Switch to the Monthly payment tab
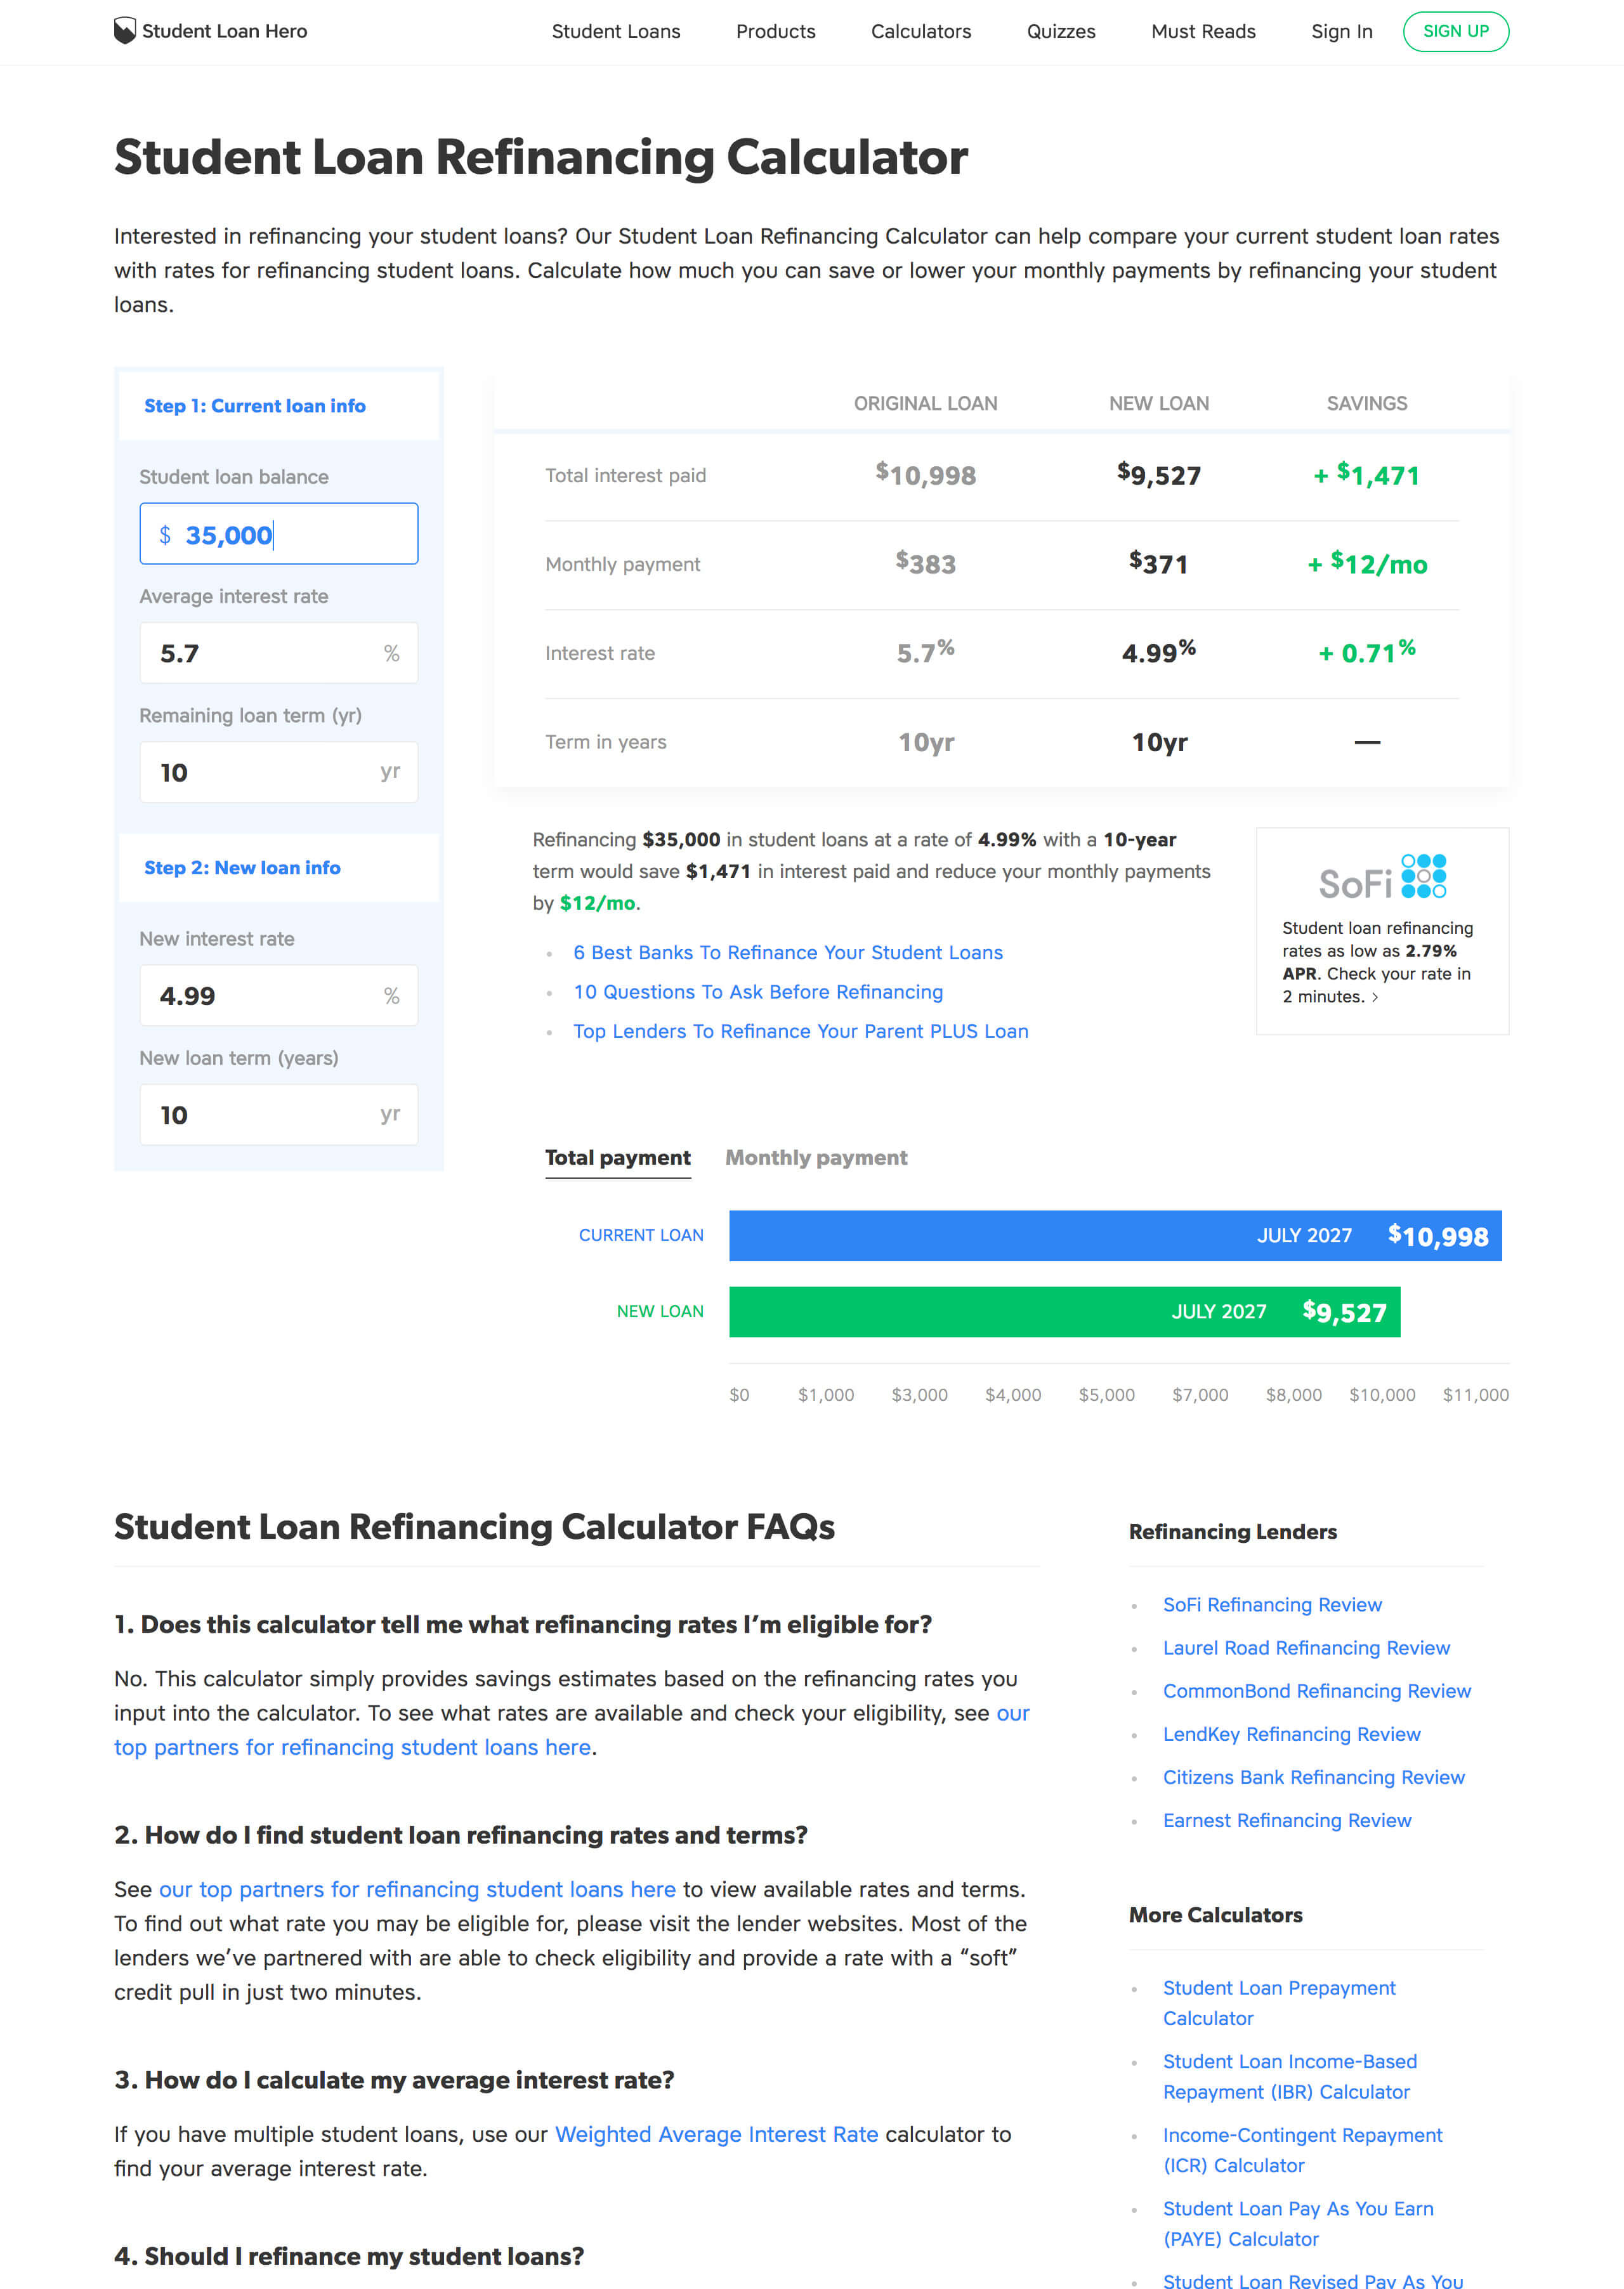The height and width of the screenshot is (2289, 1624). [816, 1157]
